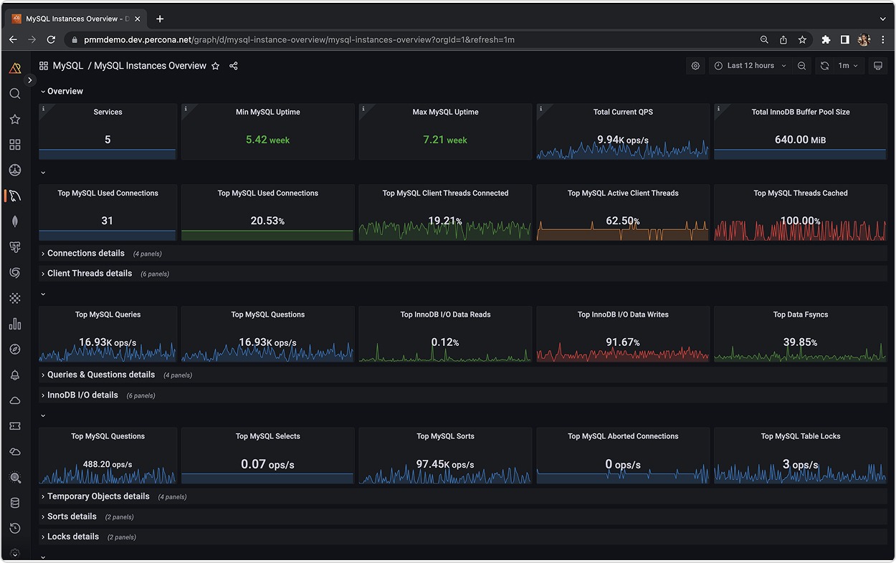This screenshot has width=896, height=563.
Task: Expand the left sidebar menu
Action: pyautogui.click(x=30, y=80)
